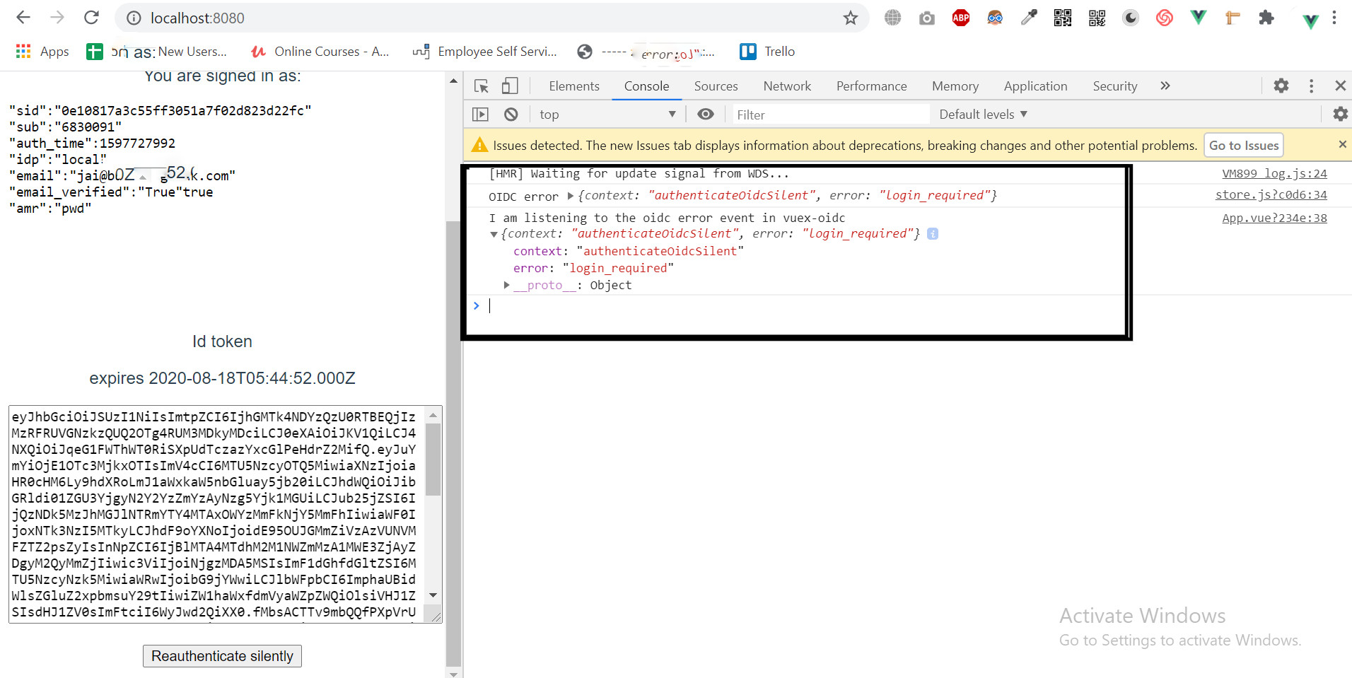Open the store.js source link
Screen dimensions: 1352x678
1271,194
